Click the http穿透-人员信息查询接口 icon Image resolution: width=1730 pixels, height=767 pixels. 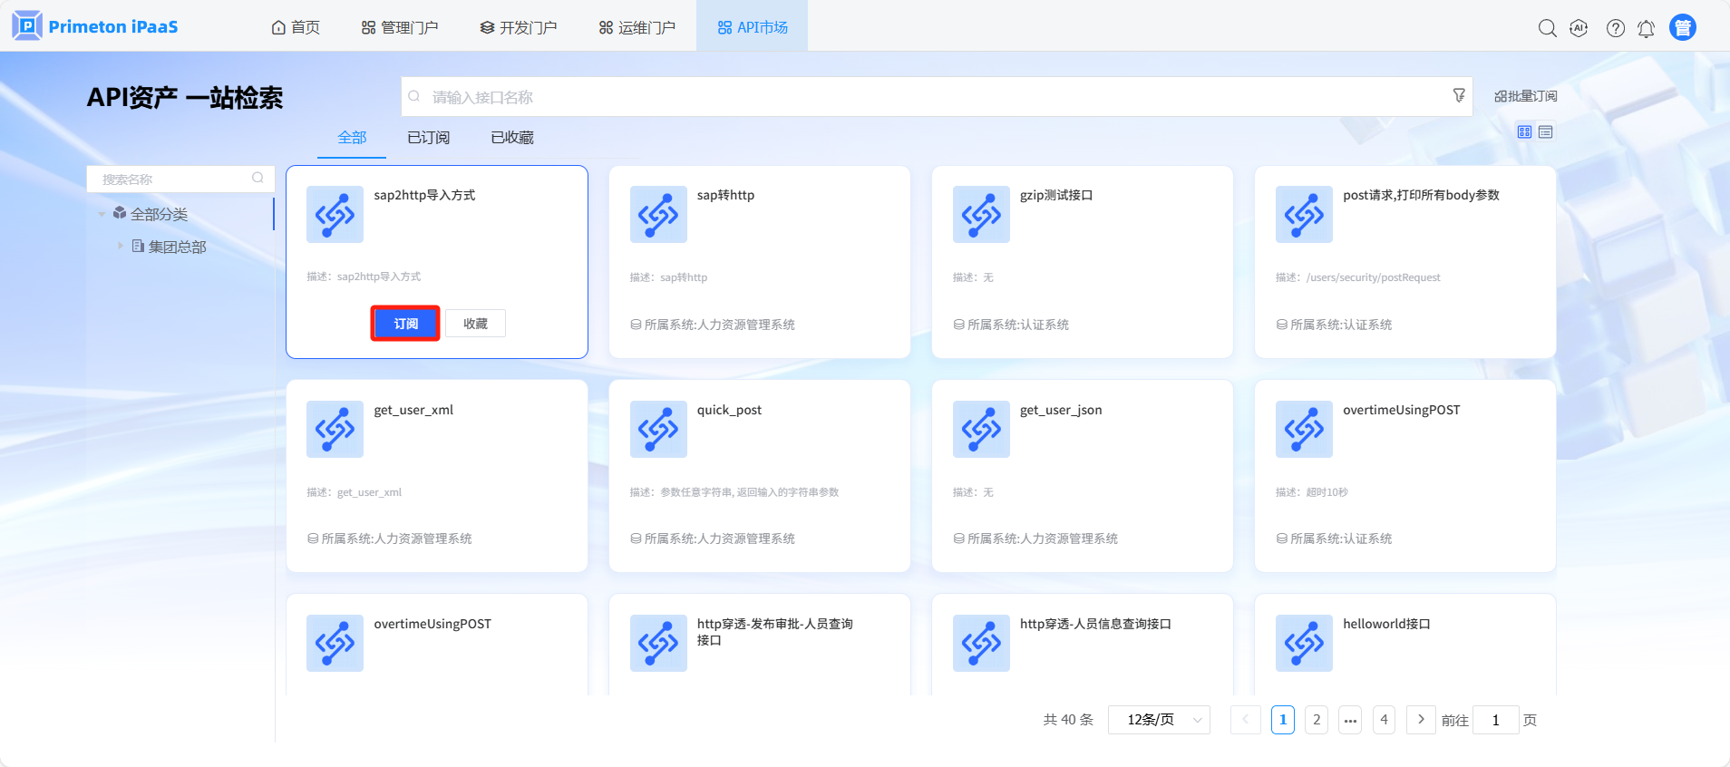(981, 643)
